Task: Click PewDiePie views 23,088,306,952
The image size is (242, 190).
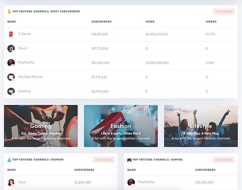Action: tap(157, 63)
